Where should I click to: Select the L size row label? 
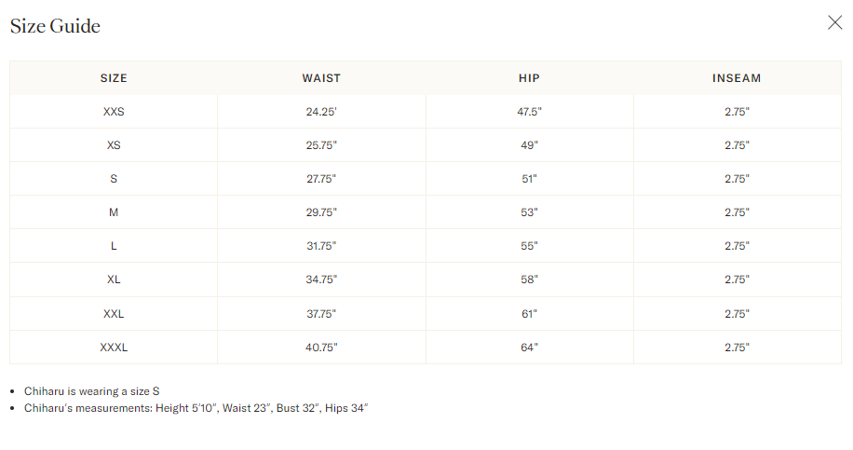pyautogui.click(x=114, y=246)
